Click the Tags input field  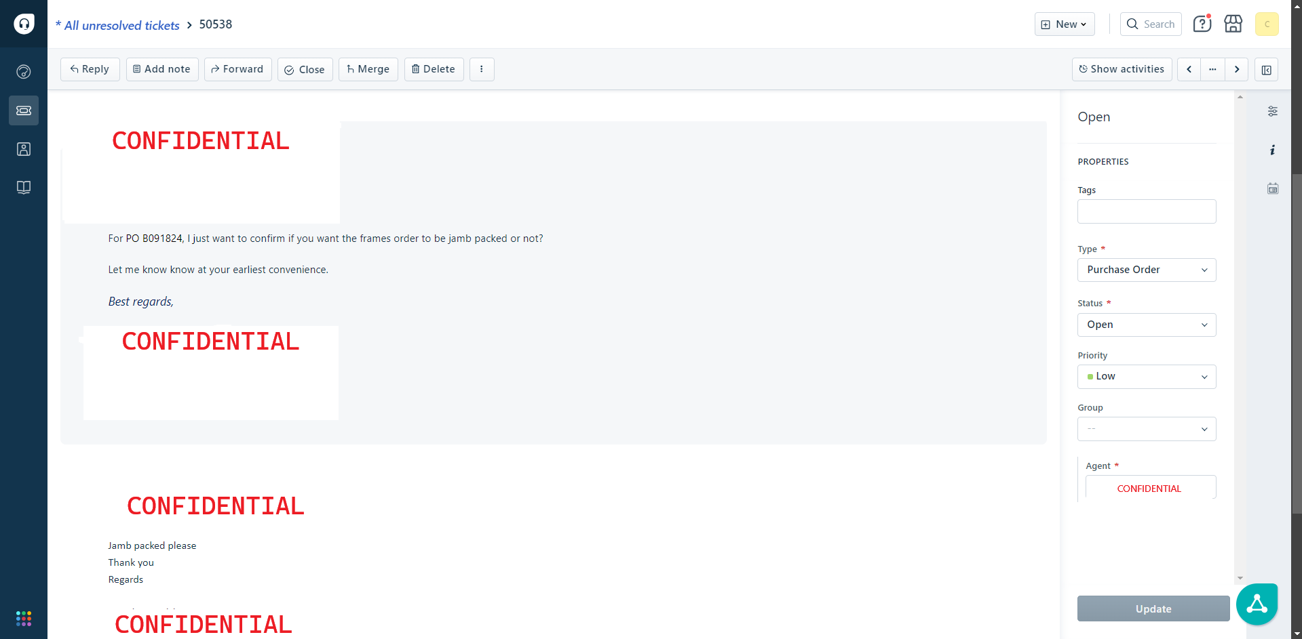pos(1147,211)
